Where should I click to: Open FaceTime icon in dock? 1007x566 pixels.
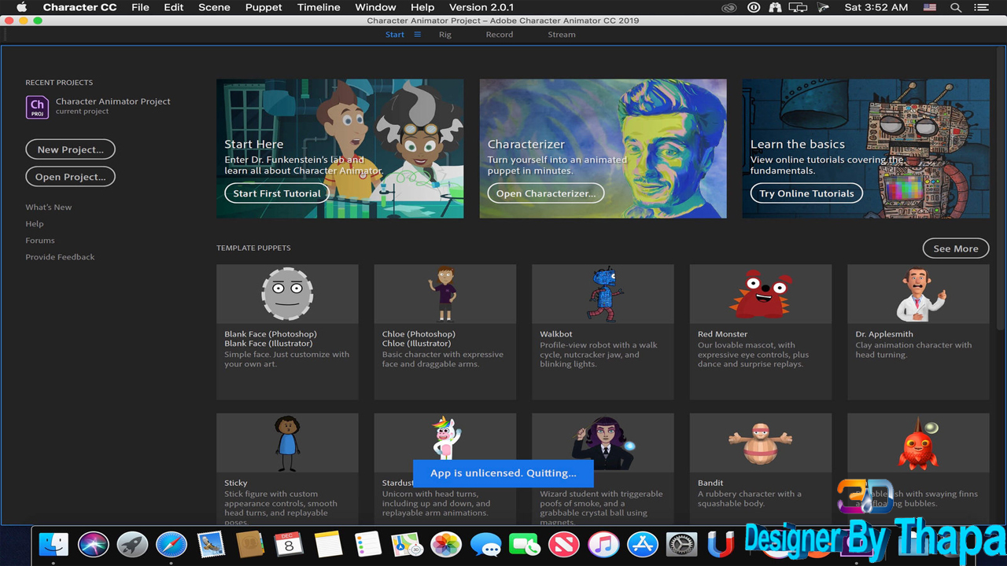525,544
